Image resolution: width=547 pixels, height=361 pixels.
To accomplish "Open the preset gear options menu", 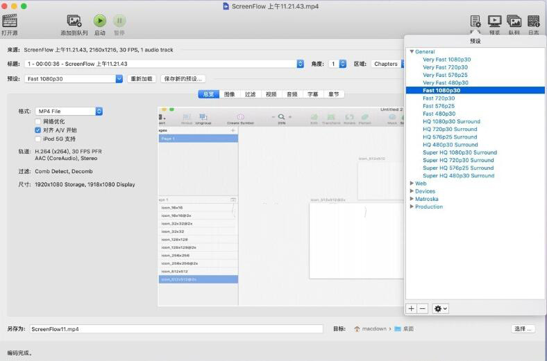I will [440, 309].
